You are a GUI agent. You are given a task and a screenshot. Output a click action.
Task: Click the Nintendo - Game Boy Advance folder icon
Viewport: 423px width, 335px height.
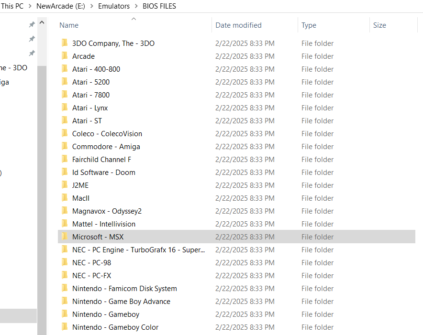65,302
